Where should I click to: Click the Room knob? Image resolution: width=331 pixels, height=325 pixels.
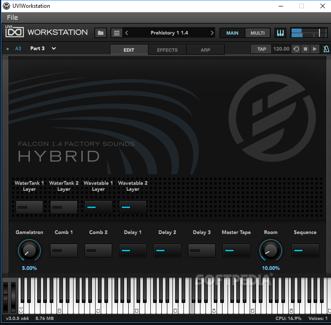[271, 251]
